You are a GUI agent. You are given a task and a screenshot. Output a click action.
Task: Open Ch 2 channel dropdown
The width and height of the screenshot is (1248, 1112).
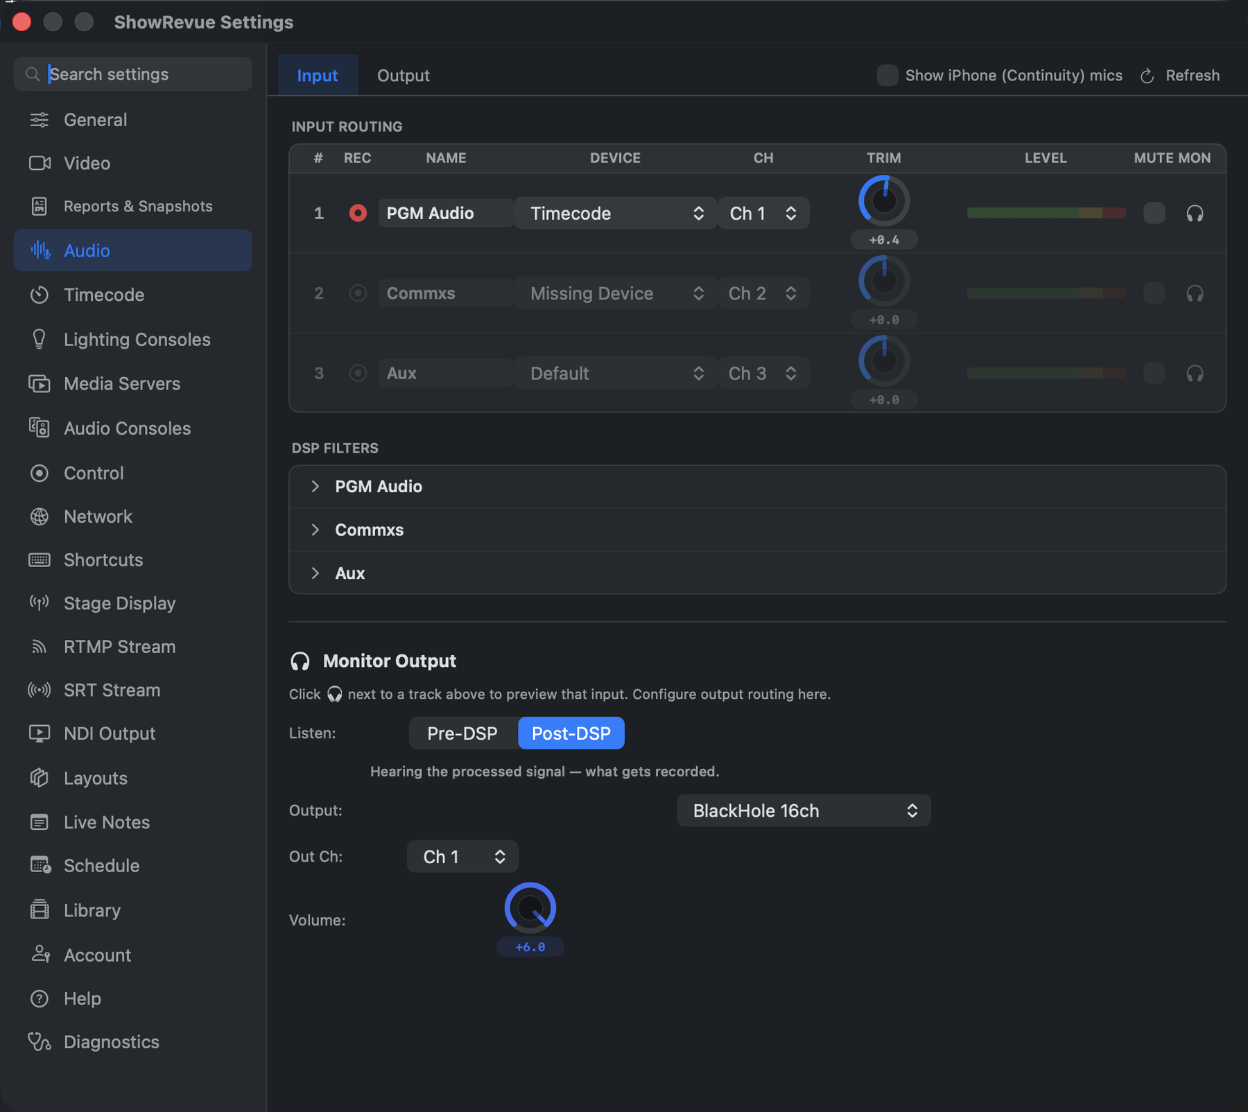(763, 293)
